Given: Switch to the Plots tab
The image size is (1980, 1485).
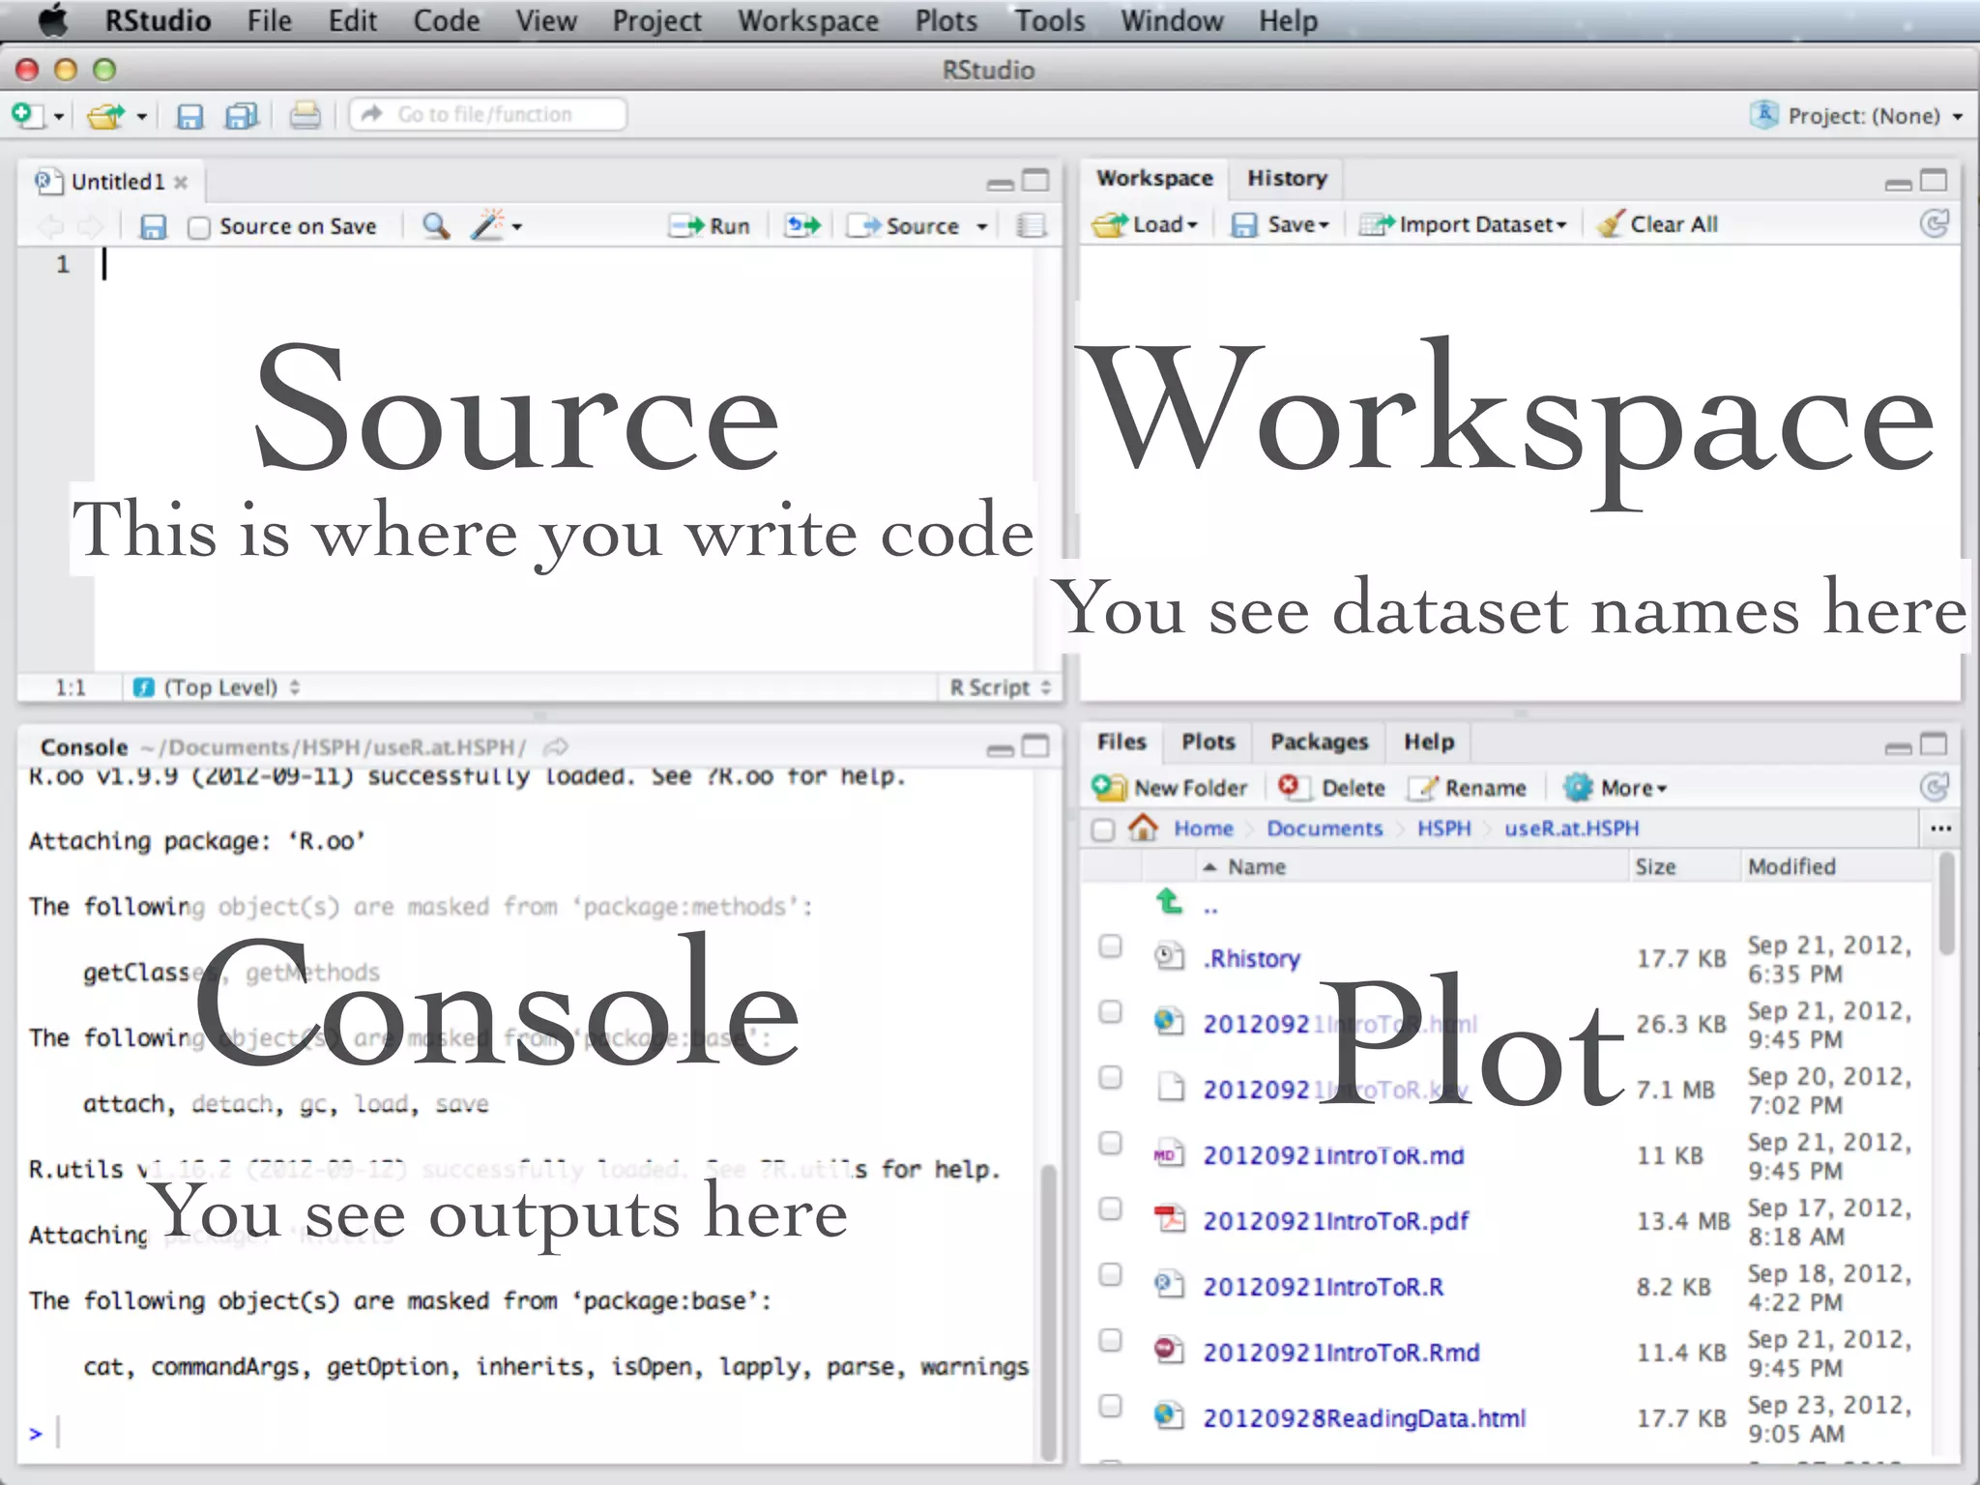Looking at the screenshot, I should pyautogui.click(x=1208, y=742).
